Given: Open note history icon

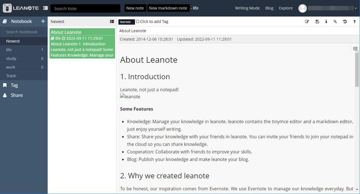Looking at the screenshot, I should [345, 22].
